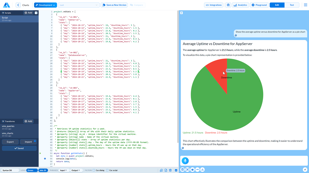Toggle the Errors log filter
The width and height of the screenshot is (309, 173).
31,170
